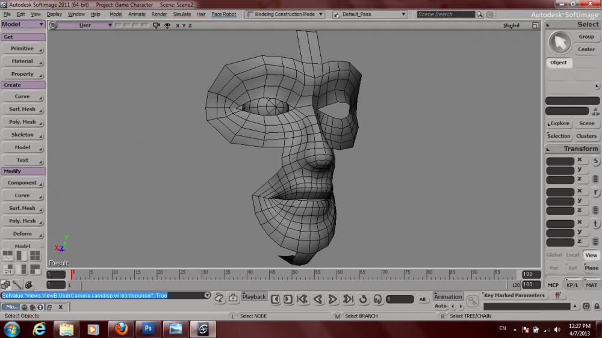Click the object selection arrow tool
This screenshot has height=338, width=602.
(560, 42)
